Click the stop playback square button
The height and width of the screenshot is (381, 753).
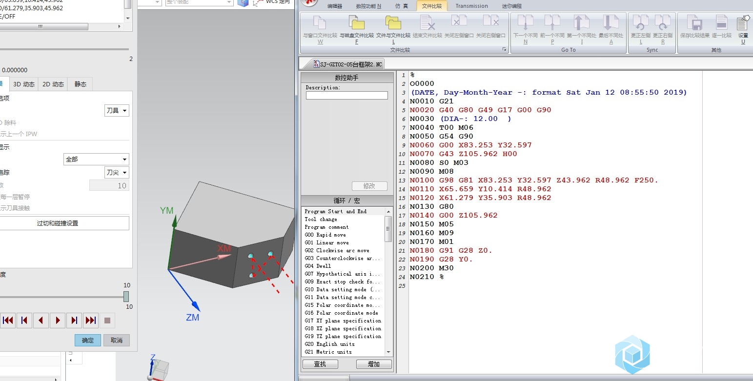(107, 321)
